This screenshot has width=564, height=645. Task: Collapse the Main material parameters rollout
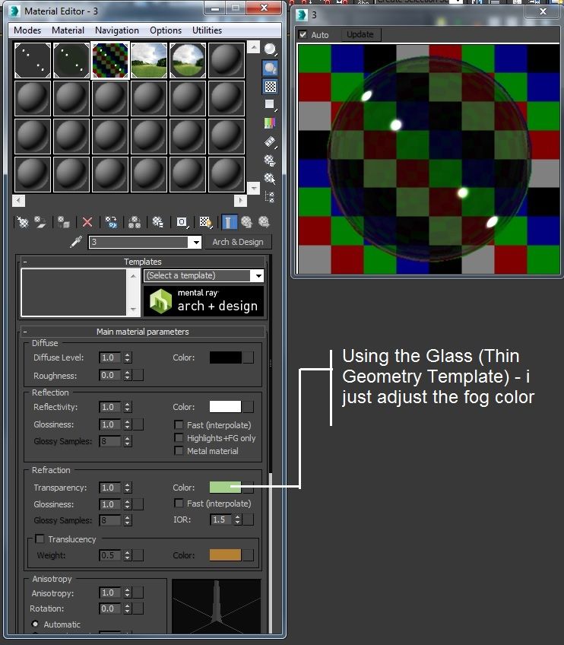click(142, 332)
